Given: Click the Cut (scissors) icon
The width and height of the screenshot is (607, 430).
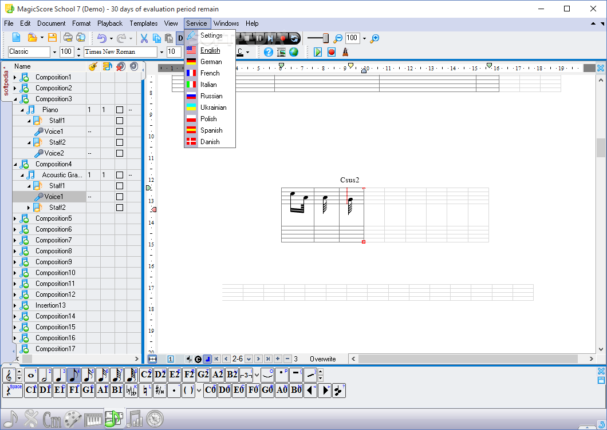Looking at the screenshot, I should [144, 38].
